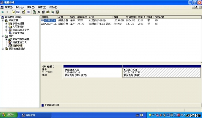Image resolution: width=202 pixels, height=118 pixels.
Task: Expand the 事件檢視器 tree node
Action: tap(6, 24)
